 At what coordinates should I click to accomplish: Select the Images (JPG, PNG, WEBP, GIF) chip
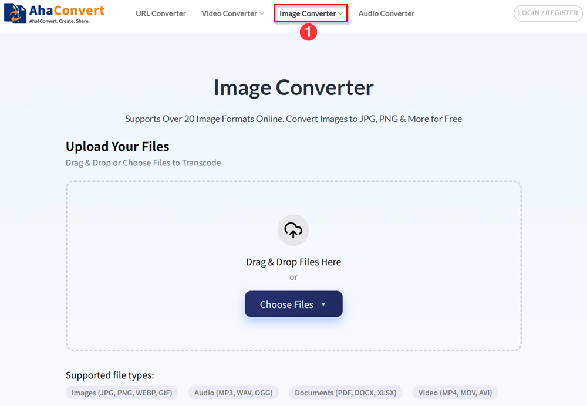(122, 392)
